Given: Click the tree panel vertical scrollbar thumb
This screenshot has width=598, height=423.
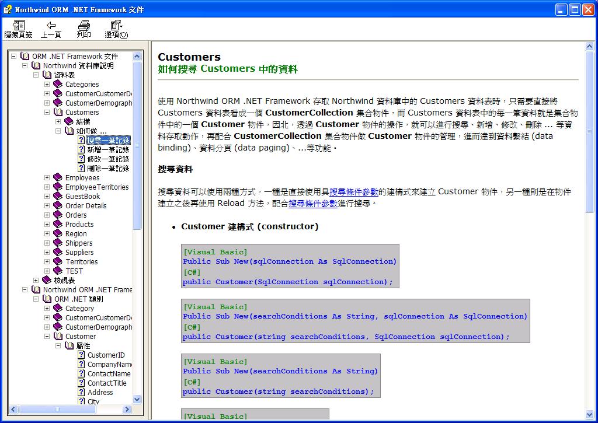Looking at the screenshot, I should pos(137,145).
